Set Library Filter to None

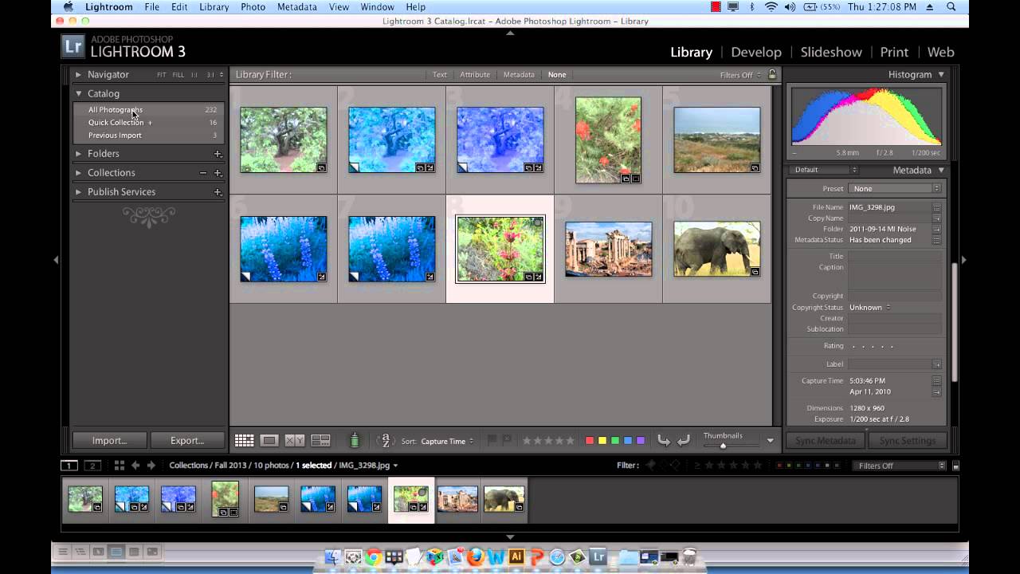pos(557,75)
